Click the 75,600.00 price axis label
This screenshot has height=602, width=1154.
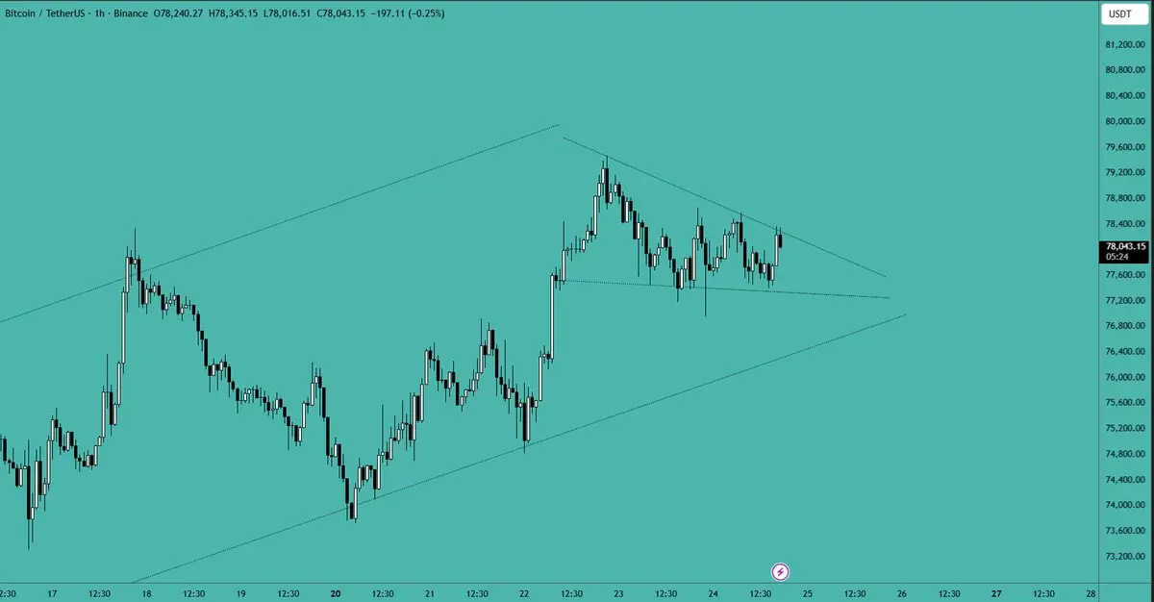pyautogui.click(x=1124, y=403)
